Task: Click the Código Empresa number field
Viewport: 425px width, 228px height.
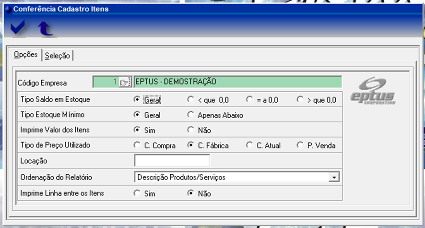Action: coord(105,82)
